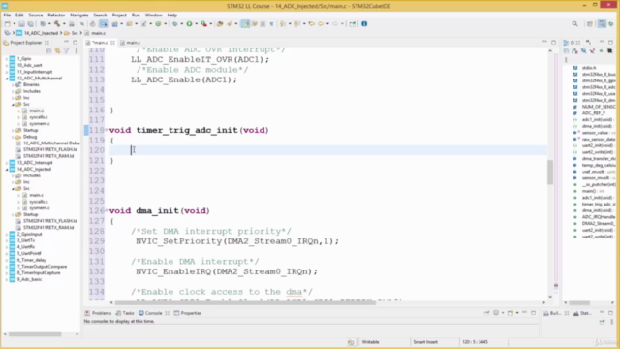
Task: Click the yellow back navigation arrow icon
Action: [321, 24]
